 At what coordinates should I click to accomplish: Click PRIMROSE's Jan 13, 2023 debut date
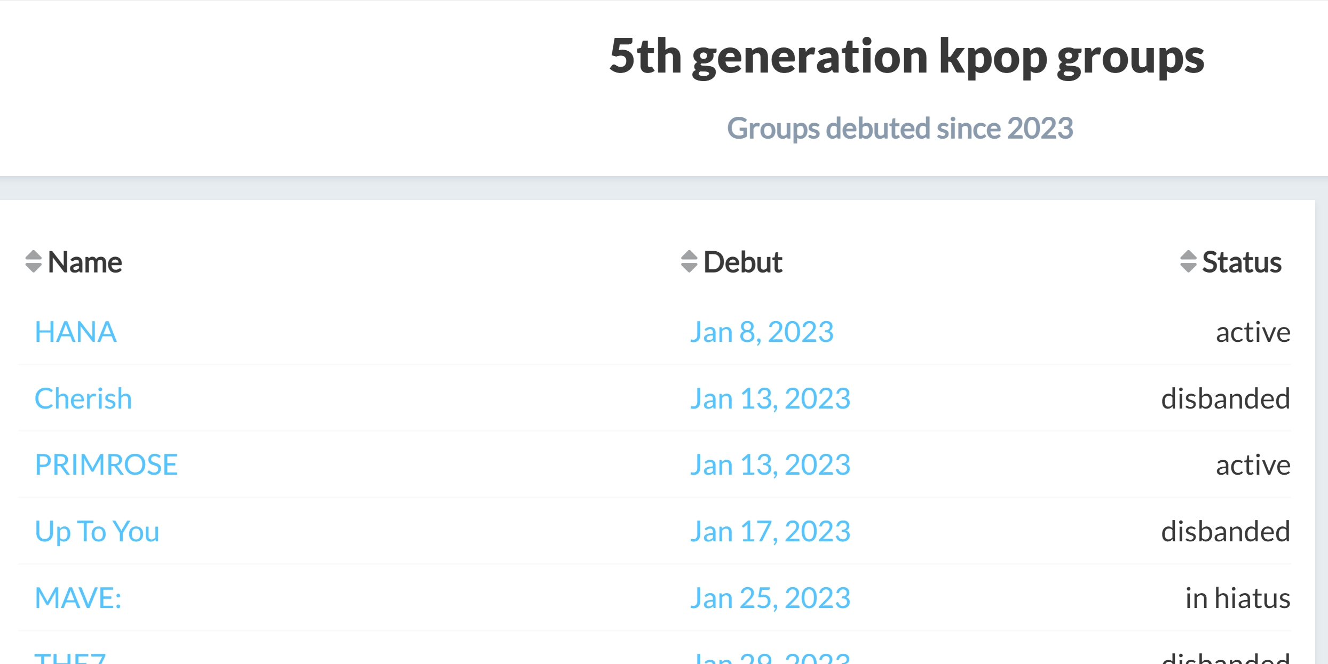click(x=770, y=465)
